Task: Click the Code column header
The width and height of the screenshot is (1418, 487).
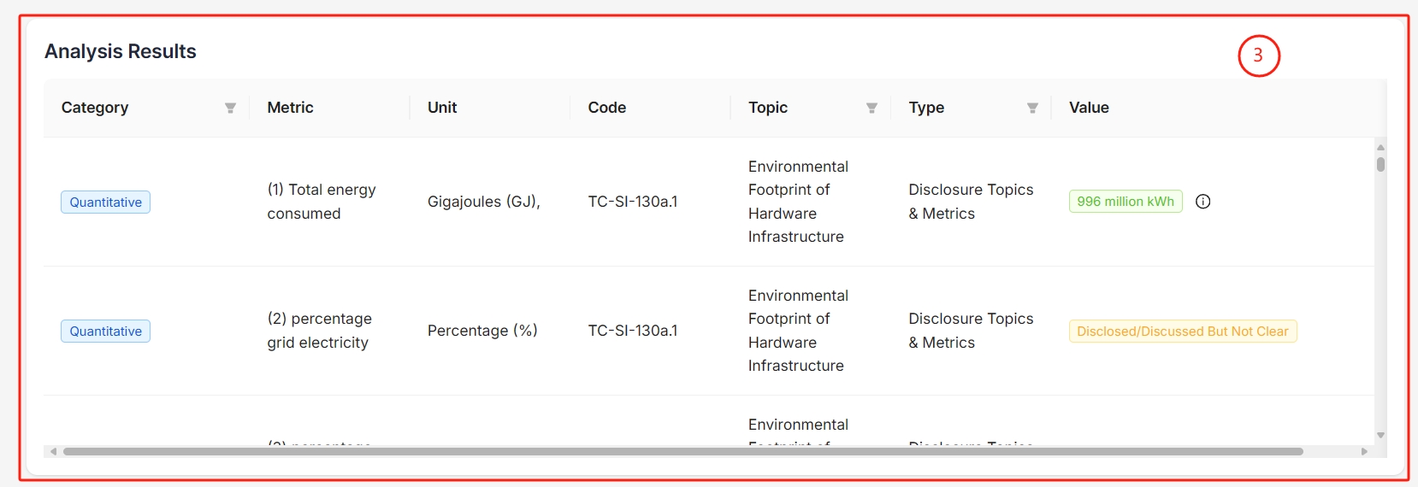Action: tap(606, 108)
